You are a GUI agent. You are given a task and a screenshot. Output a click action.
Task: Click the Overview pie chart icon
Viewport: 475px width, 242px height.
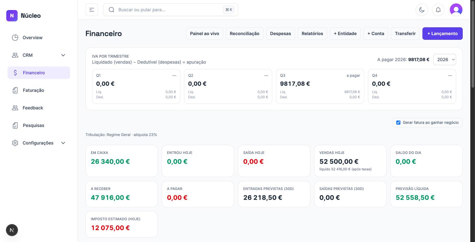15,38
